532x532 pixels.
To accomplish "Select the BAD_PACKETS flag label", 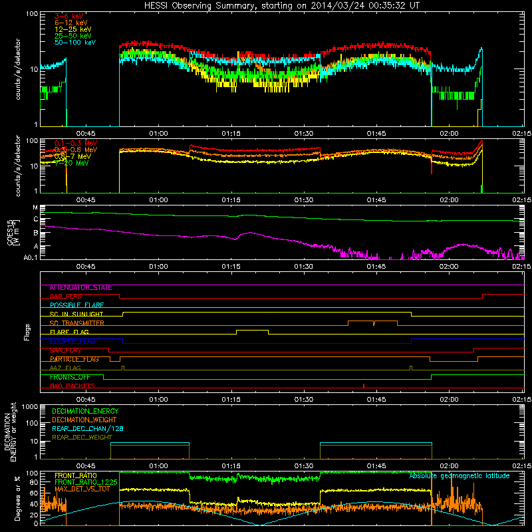I will [x=72, y=386].
